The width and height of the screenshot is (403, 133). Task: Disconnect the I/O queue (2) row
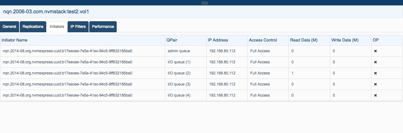point(376,73)
